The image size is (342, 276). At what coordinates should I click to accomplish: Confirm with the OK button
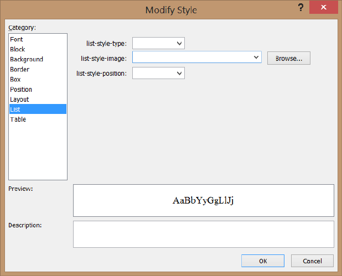[263, 261]
